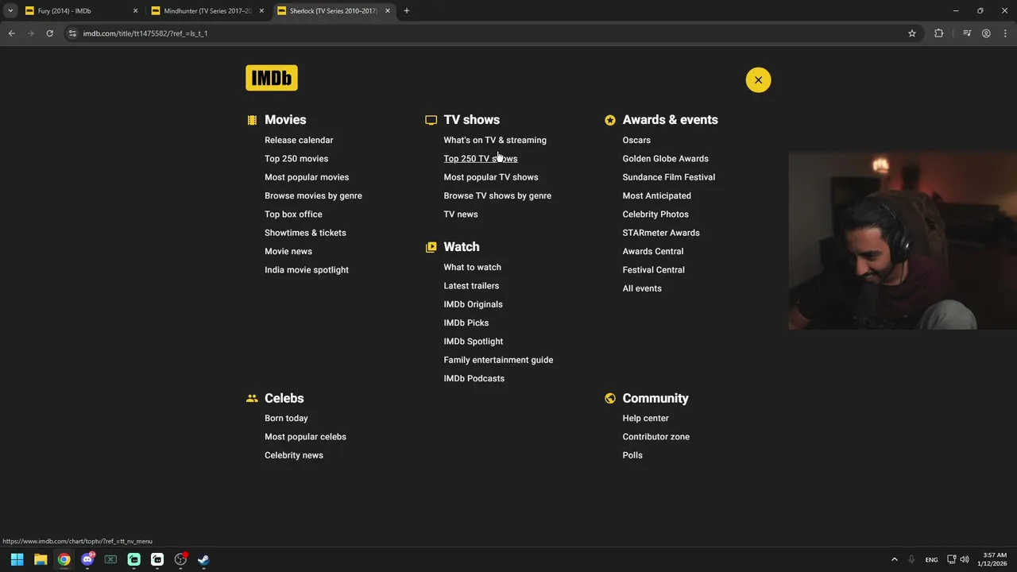The width and height of the screenshot is (1017, 572).
Task: Go to Most popular movies
Action: (307, 177)
